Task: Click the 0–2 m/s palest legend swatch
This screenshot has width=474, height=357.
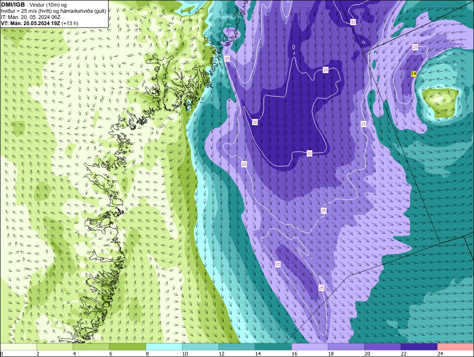Action: coord(18,347)
